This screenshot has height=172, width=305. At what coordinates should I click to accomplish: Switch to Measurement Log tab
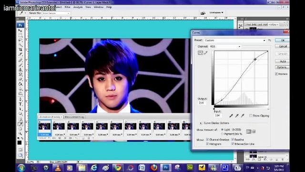(74, 117)
